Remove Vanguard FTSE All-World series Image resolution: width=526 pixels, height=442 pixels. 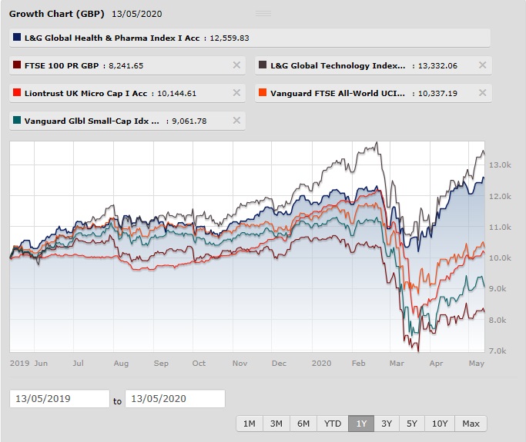pos(482,93)
